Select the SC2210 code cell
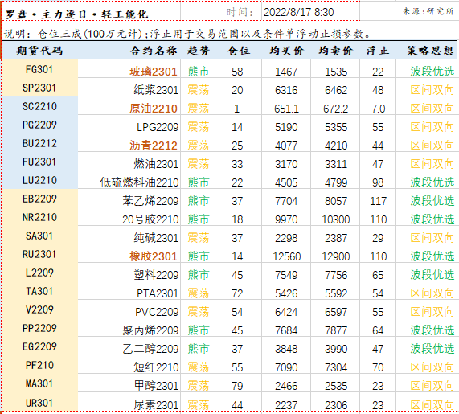 pyautogui.click(x=39, y=106)
